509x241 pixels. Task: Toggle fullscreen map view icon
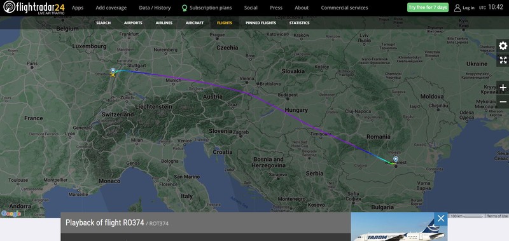tap(503, 60)
